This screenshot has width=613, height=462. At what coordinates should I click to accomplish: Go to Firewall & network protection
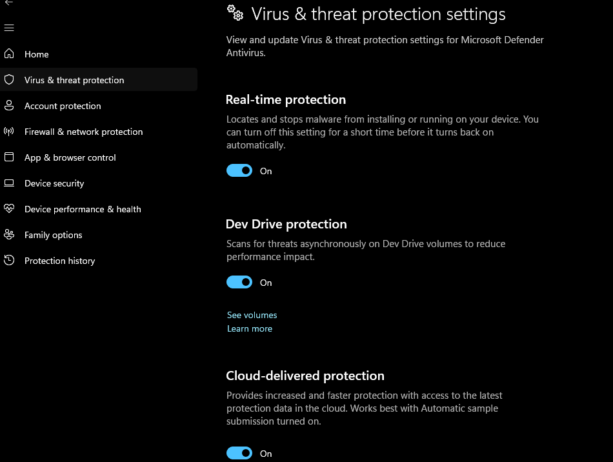83,132
